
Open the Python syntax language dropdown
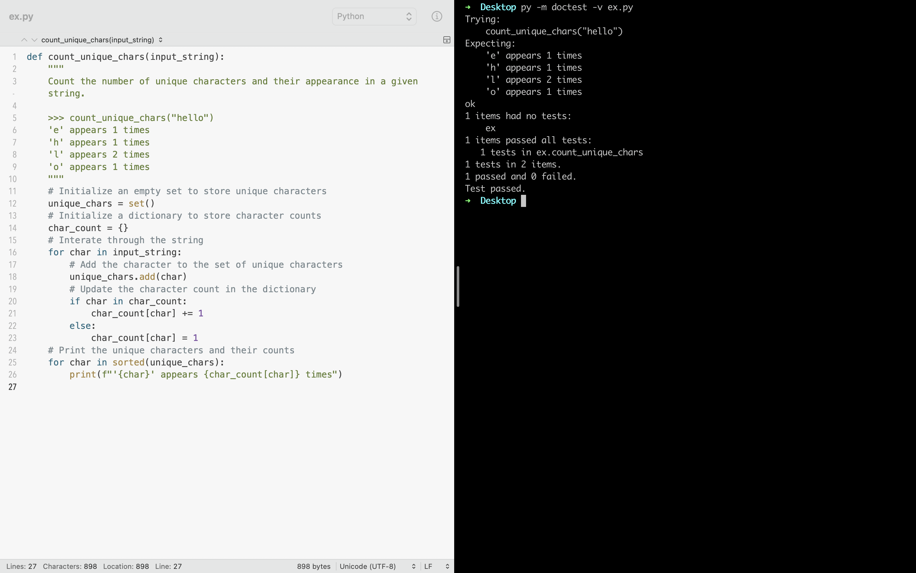coord(374,16)
